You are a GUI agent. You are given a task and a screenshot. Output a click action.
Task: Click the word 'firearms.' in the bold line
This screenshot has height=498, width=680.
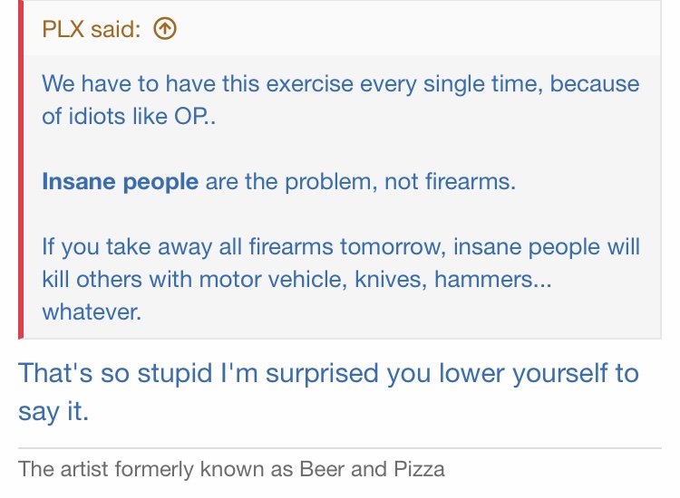470,181
